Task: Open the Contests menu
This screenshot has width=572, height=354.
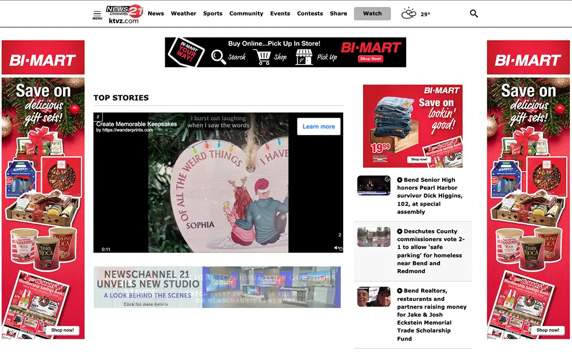Action: (x=310, y=14)
